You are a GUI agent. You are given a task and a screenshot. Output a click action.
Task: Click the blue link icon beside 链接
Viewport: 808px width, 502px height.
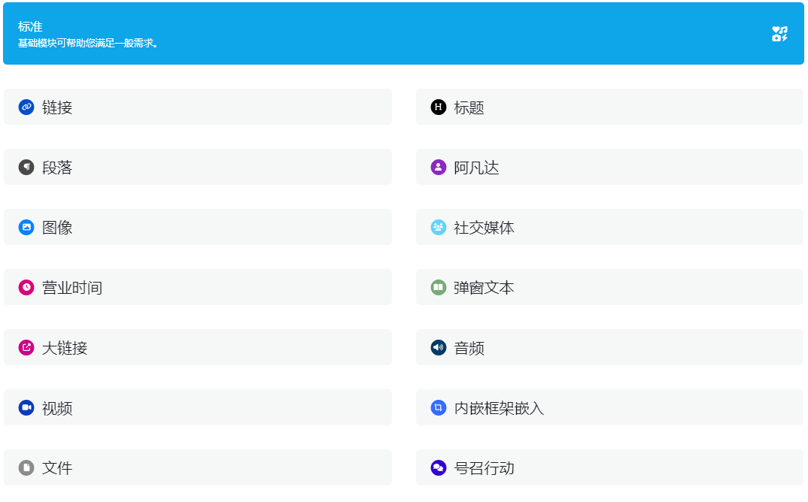26,107
